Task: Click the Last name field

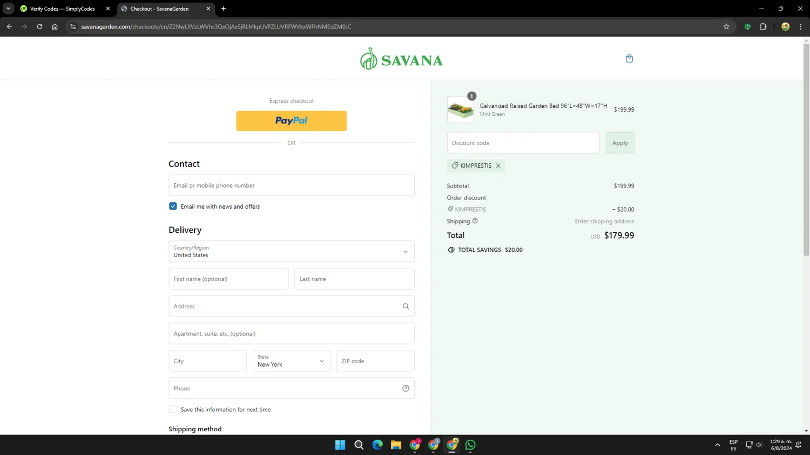Action: coord(354,279)
